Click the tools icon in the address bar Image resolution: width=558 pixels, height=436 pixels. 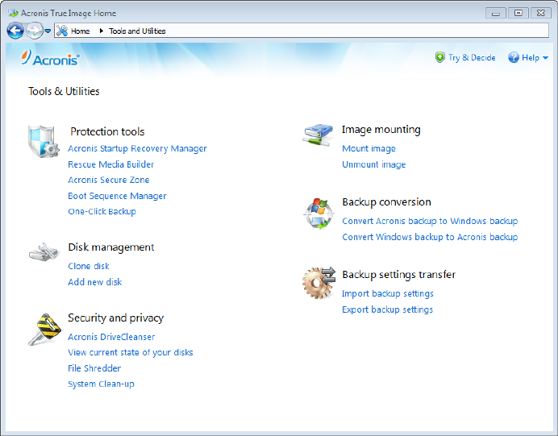pyautogui.click(x=62, y=31)
